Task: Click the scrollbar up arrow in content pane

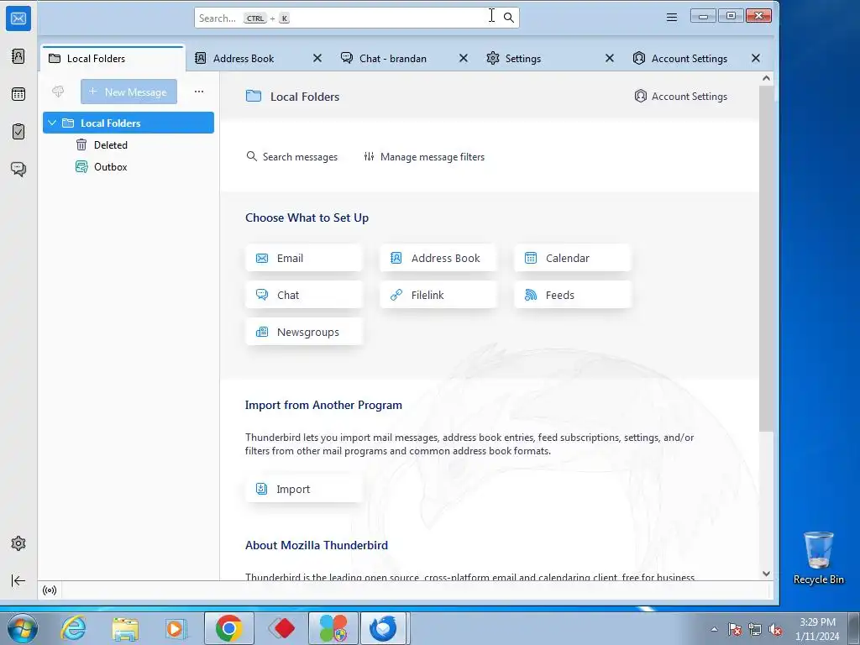Action: 766,78
